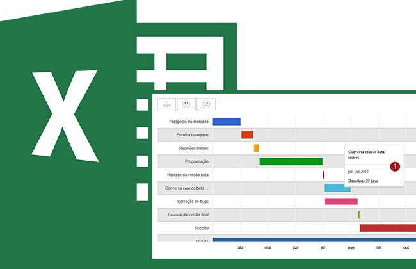Image resolution: width=416 pixels, height=269 pixels.
Task: Click the 'Suporte' row label
Action: [x=202, y=228]
